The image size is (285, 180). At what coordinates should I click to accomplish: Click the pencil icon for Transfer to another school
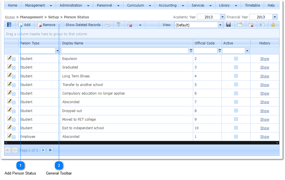(x=9, y=84)
